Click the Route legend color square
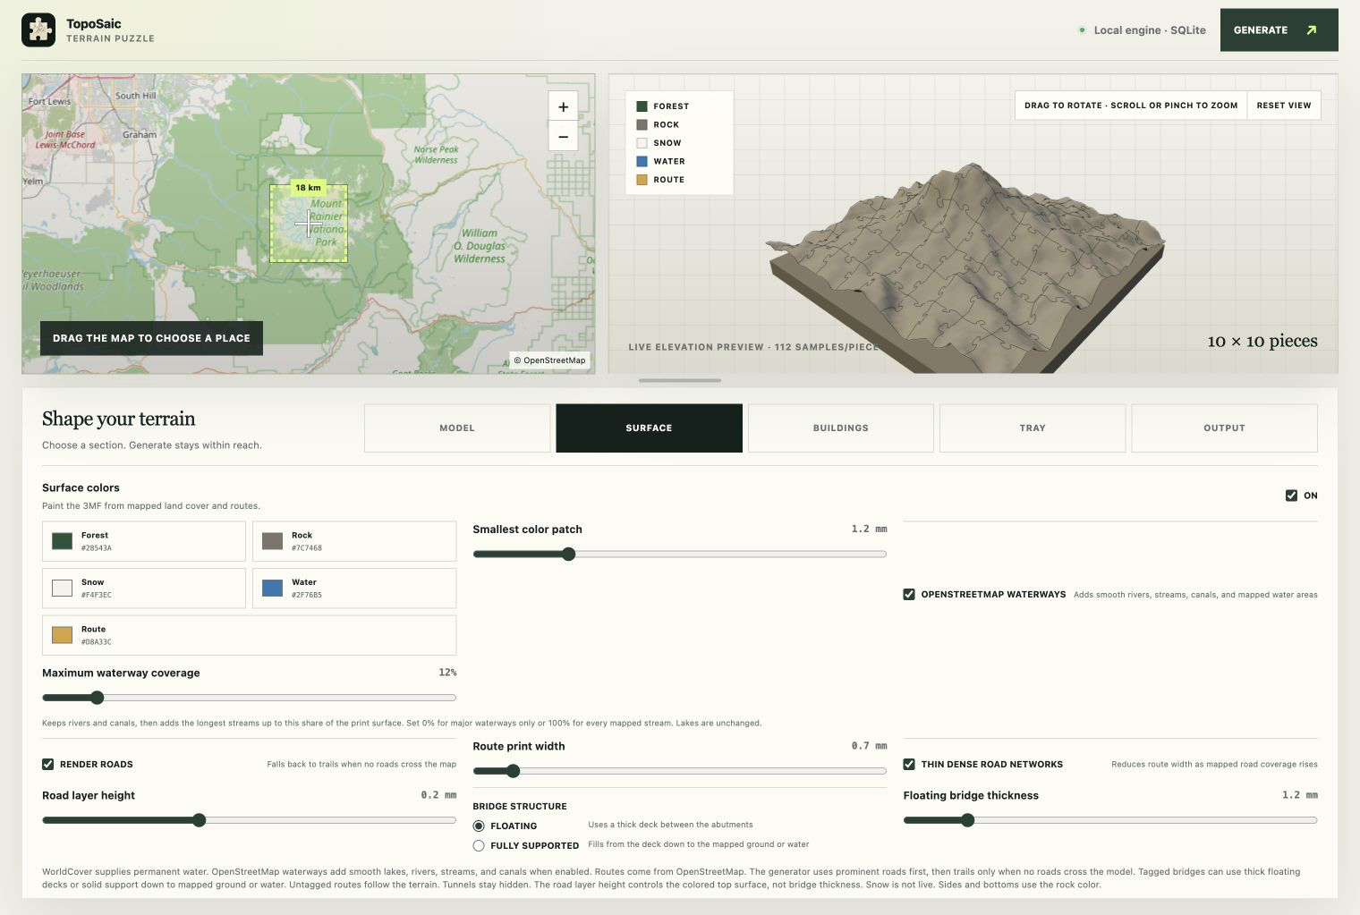 pos(642,180)
